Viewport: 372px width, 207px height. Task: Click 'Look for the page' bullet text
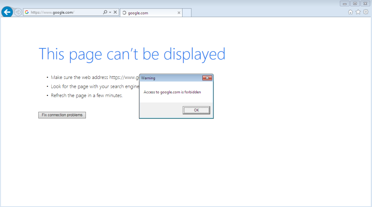pos(95,86)
